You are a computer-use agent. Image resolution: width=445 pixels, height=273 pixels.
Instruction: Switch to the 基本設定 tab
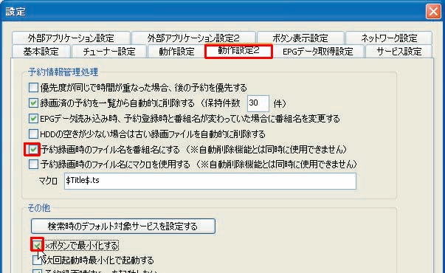tap(41, 52)
